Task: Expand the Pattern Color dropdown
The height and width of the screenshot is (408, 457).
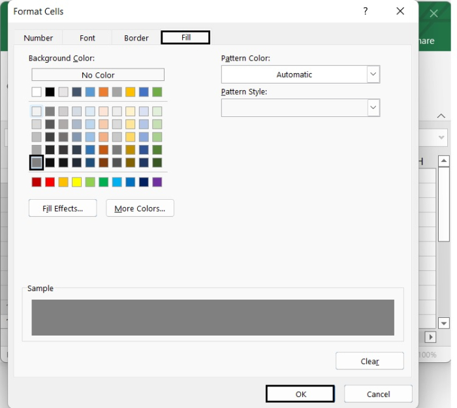Action: (373, 74)
